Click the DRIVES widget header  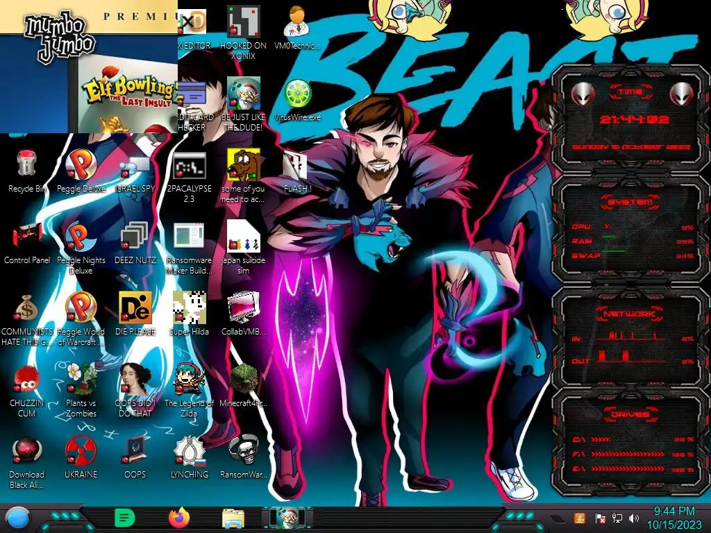630,414
